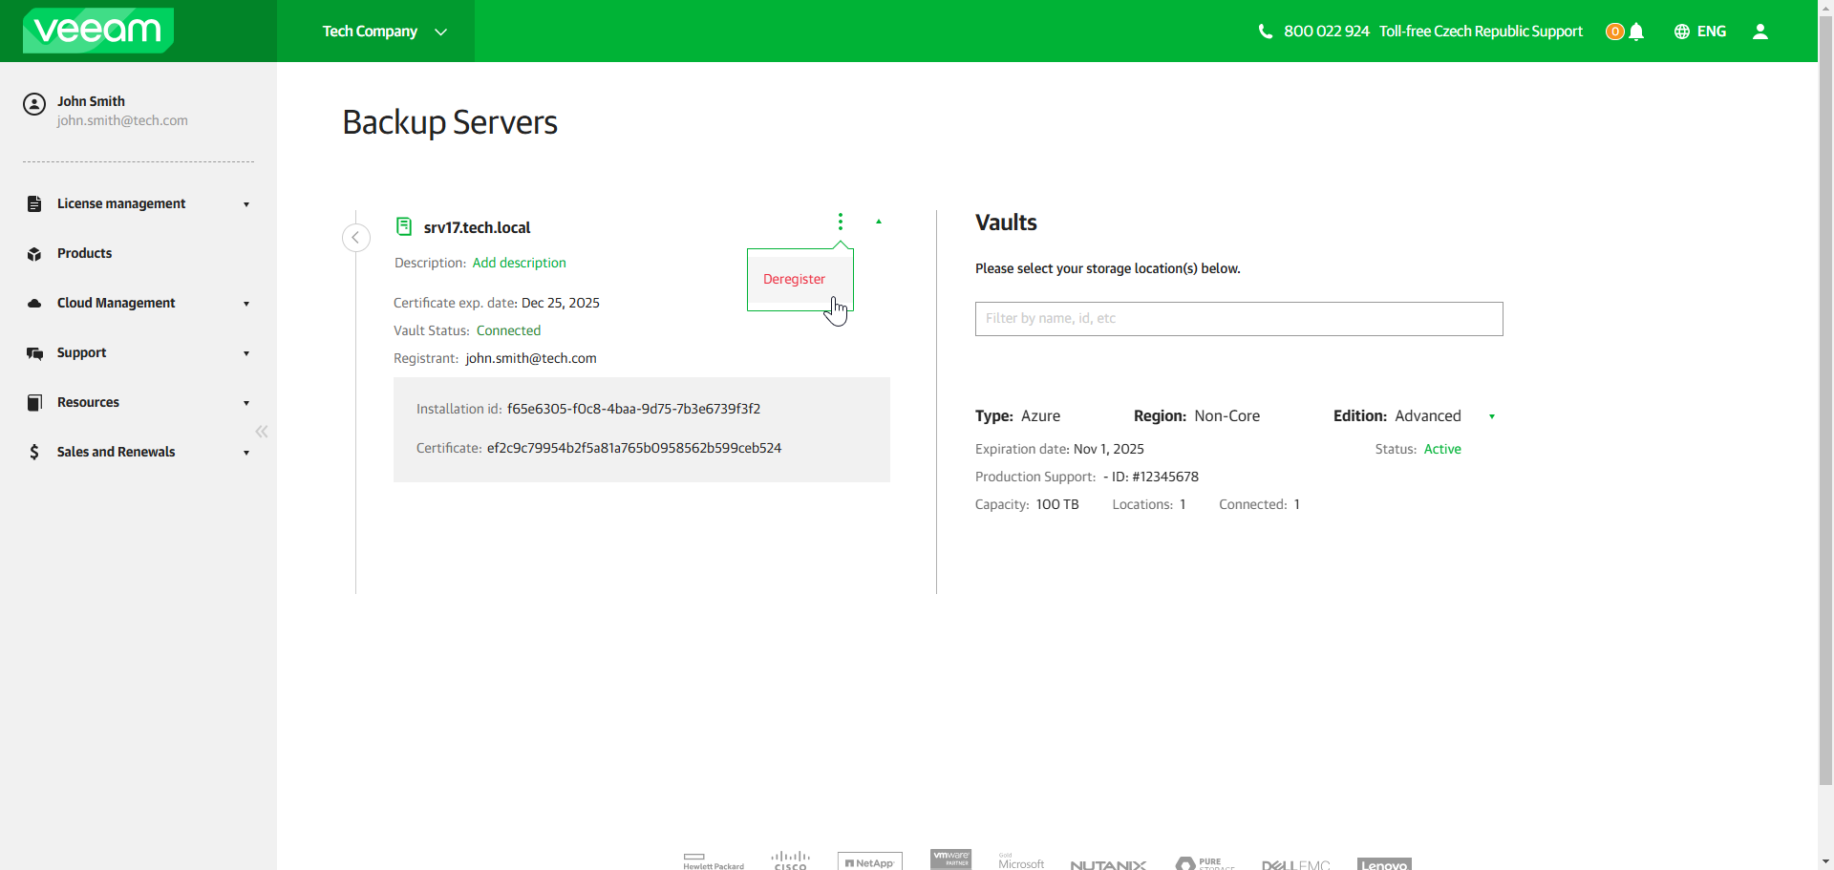Expand the Tech Company selector

pyautogui.click(x=441, y=32)
